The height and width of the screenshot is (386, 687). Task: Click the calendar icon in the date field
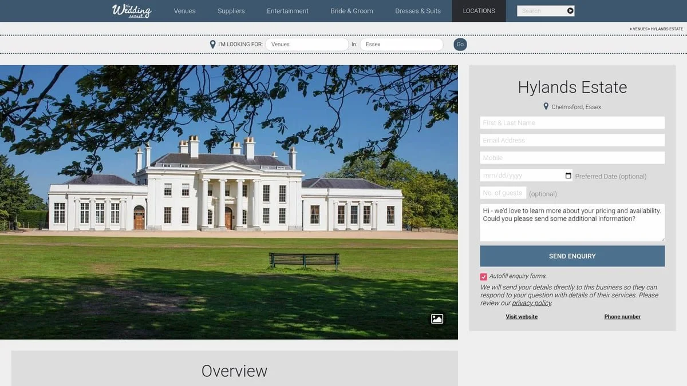[x=568, y=176]
